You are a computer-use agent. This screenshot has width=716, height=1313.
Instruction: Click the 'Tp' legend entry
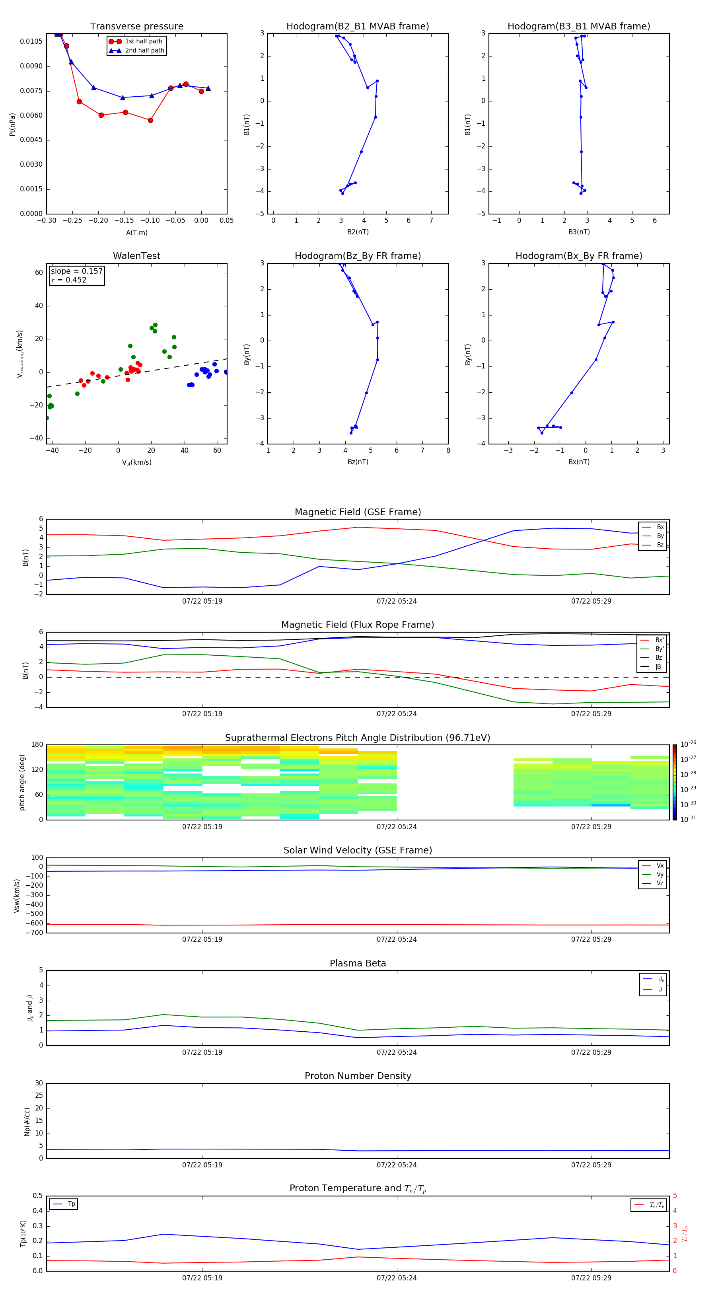click(x=64, y=1204)
